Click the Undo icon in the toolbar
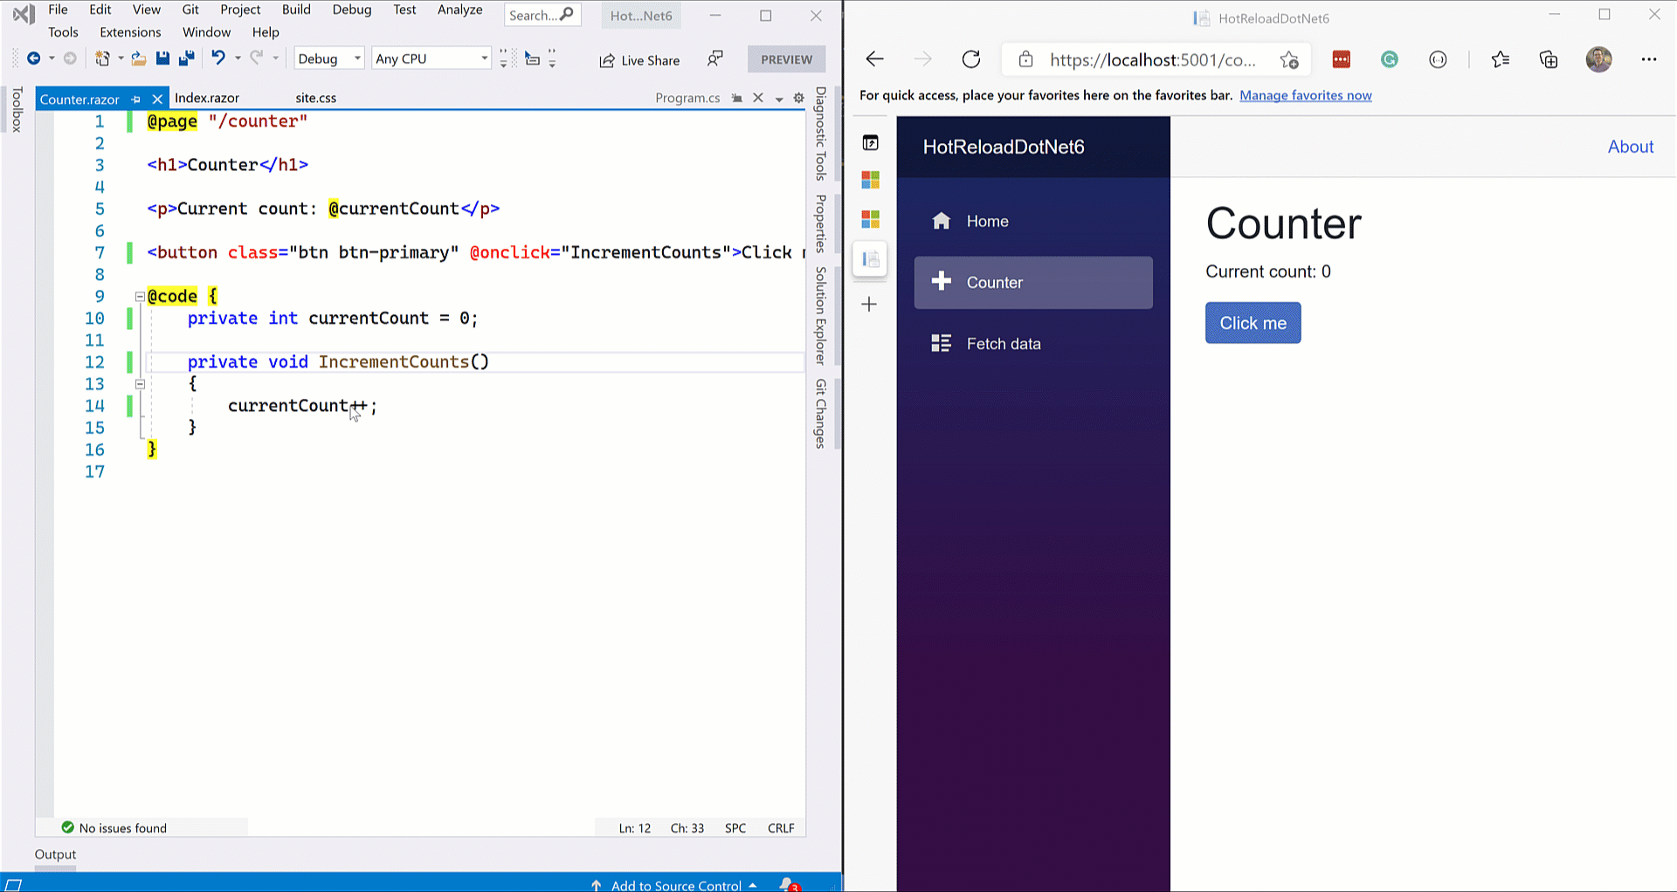This screenshot has width=1677, height=892. (218, 58)
